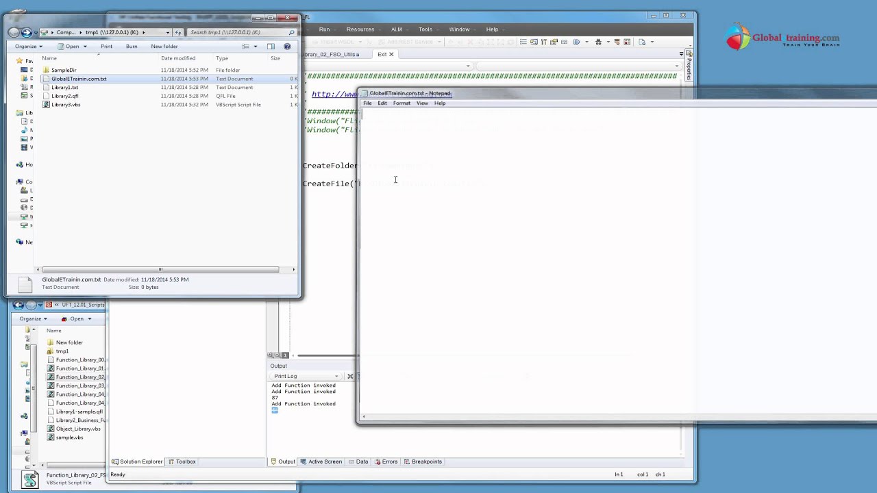The height and width of the screenshot is (493, 877).
Task: Click horizontal scrollbar in tmp1 Explorer file list
Action: tap(160, 270)
